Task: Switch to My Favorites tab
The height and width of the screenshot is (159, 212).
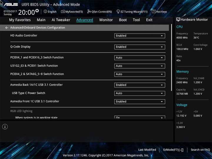Action: tap(20, 20)
